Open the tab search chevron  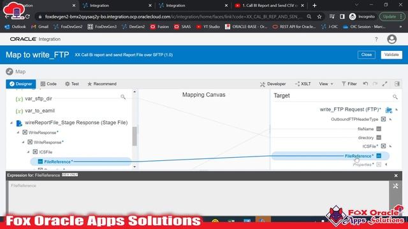point(356,5)
